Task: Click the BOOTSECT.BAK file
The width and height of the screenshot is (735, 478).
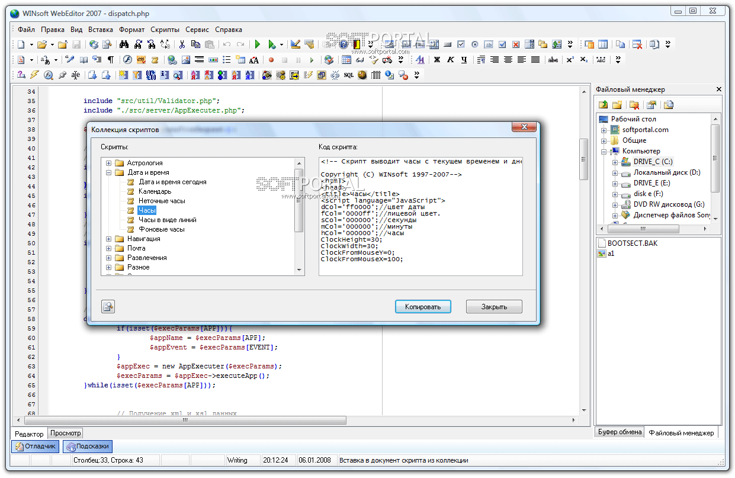Action: tap(632, 243)
